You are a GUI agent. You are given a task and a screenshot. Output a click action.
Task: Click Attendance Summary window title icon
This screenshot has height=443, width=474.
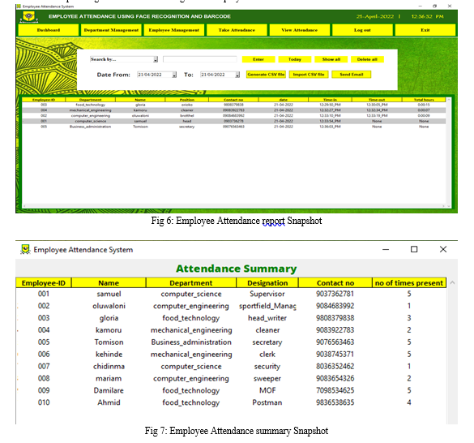25,250
